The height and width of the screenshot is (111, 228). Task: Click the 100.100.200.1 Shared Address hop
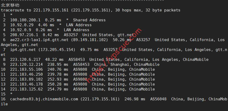pos(25,20)
